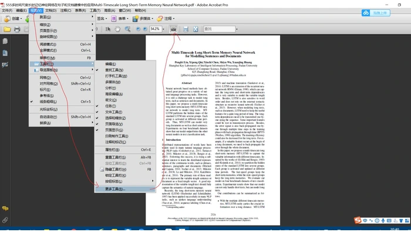Click 锁定工具栏(K) menu entry
Screen dimensions: 411x232
coord(125,175)
